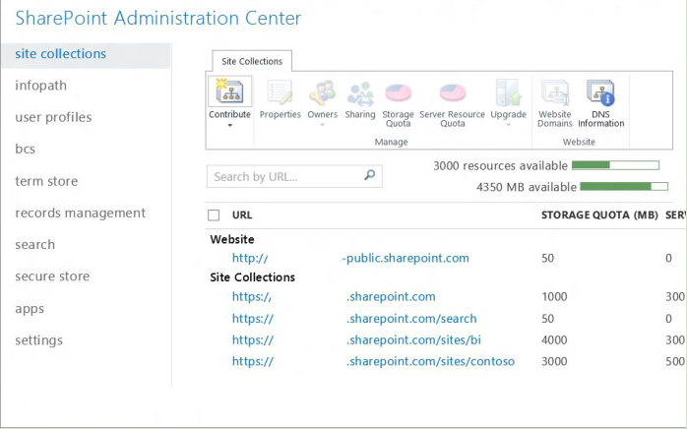Click the Owners icon in the ribbon
The height and width of the screenshot is (429, 687).
point(322,93)
